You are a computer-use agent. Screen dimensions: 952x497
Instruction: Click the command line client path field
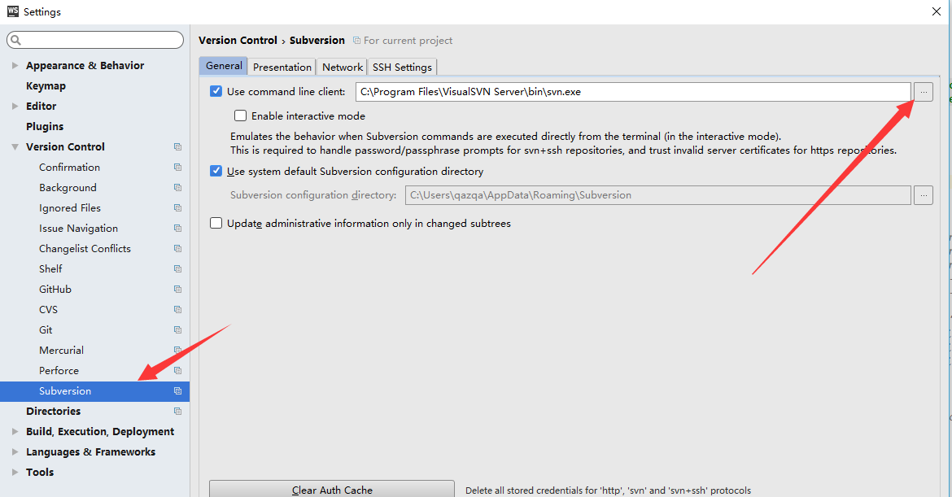(633, 92)
